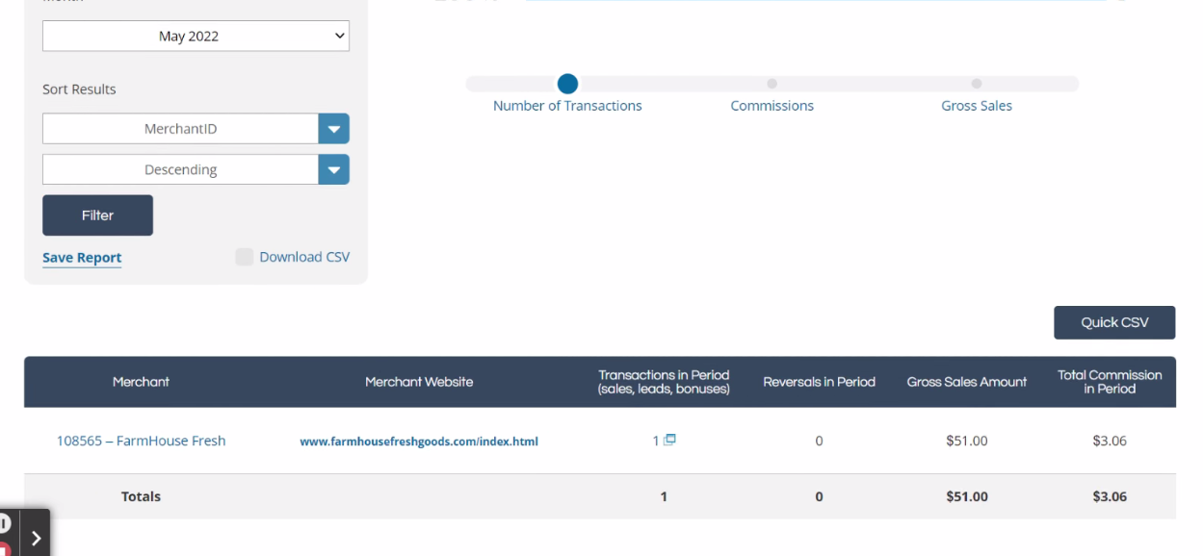Click the $51.00 gross sales cell for FarmHouse Fresh
The width and height of the screenshot is (1203, 556).
coord(966,441)
